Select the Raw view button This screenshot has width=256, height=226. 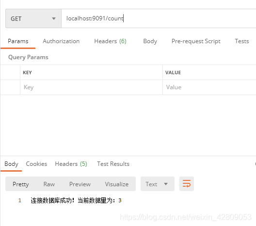(49, 184)
